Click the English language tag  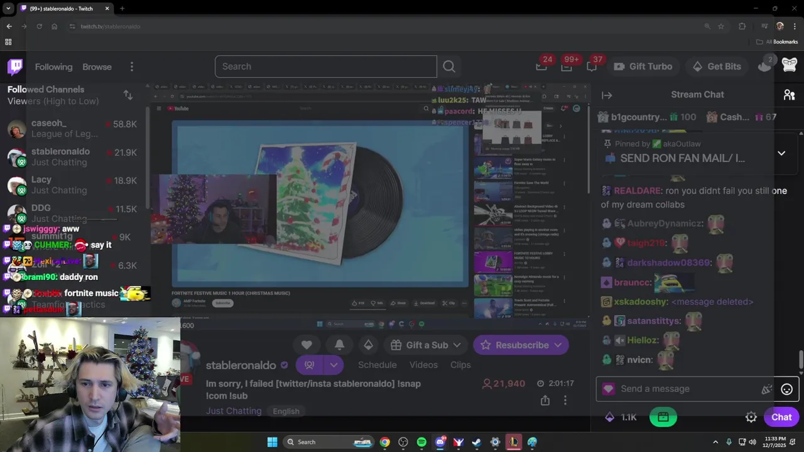pos(286,411)
